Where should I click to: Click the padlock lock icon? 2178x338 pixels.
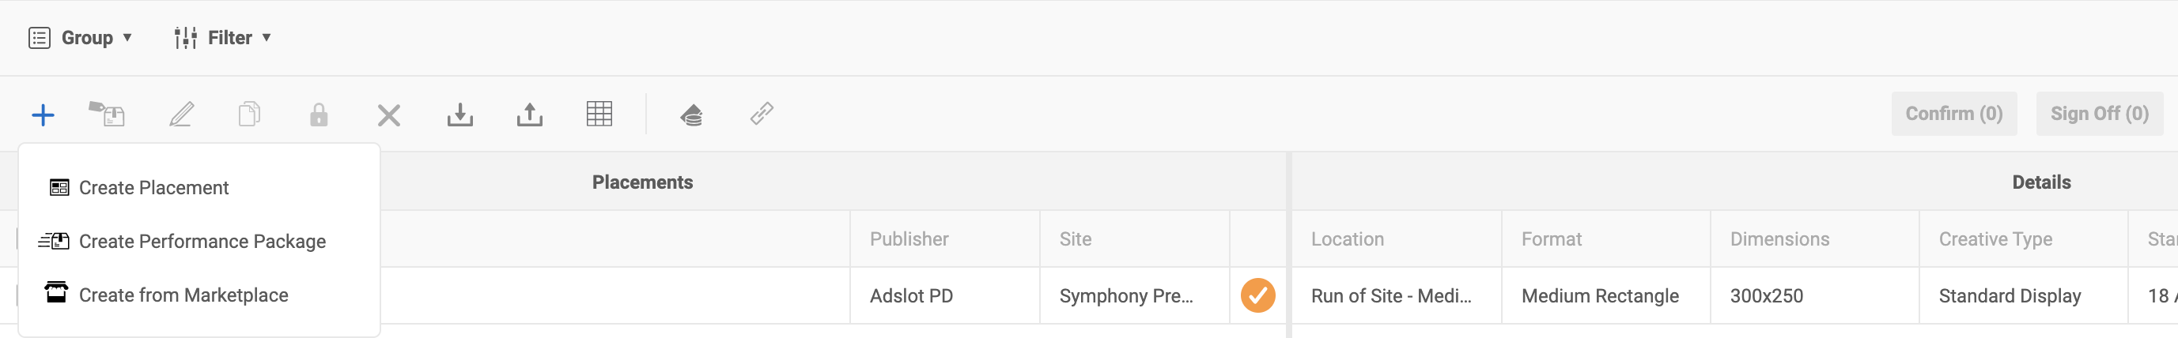point(319,114)
